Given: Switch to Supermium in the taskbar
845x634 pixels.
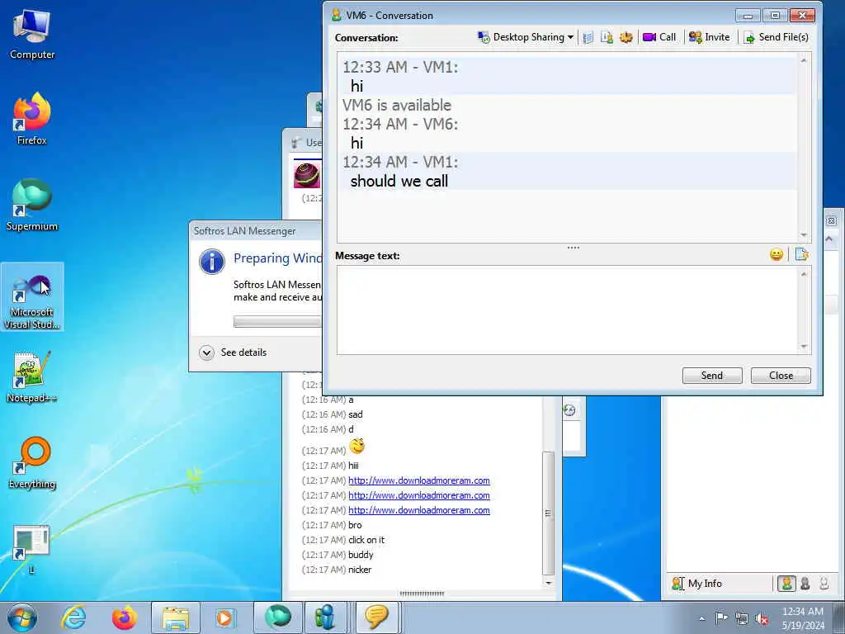Looking at the screenshot, I should 277,617.
